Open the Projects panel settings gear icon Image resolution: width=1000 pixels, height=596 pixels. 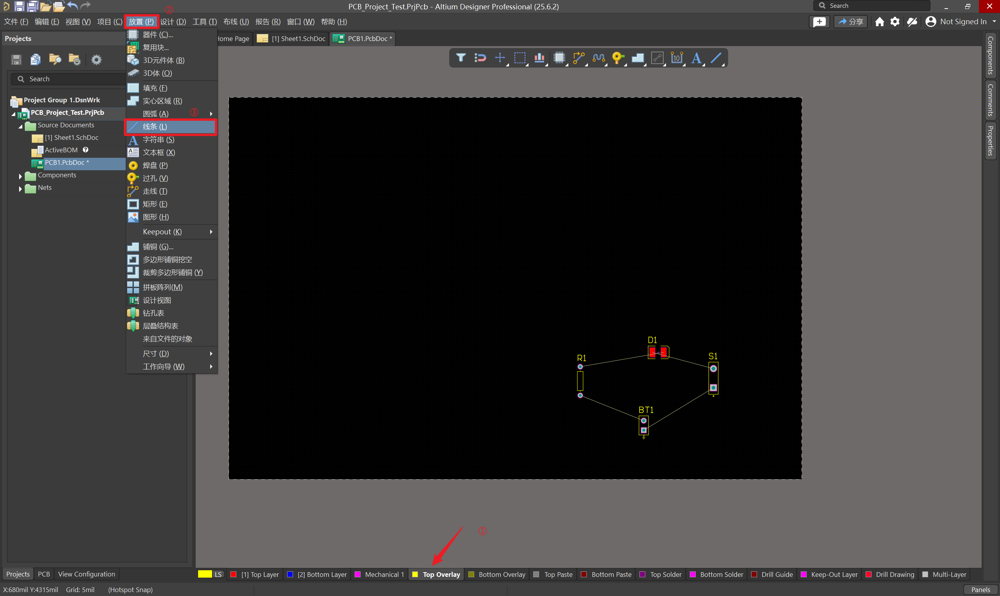tap(96, 60)
